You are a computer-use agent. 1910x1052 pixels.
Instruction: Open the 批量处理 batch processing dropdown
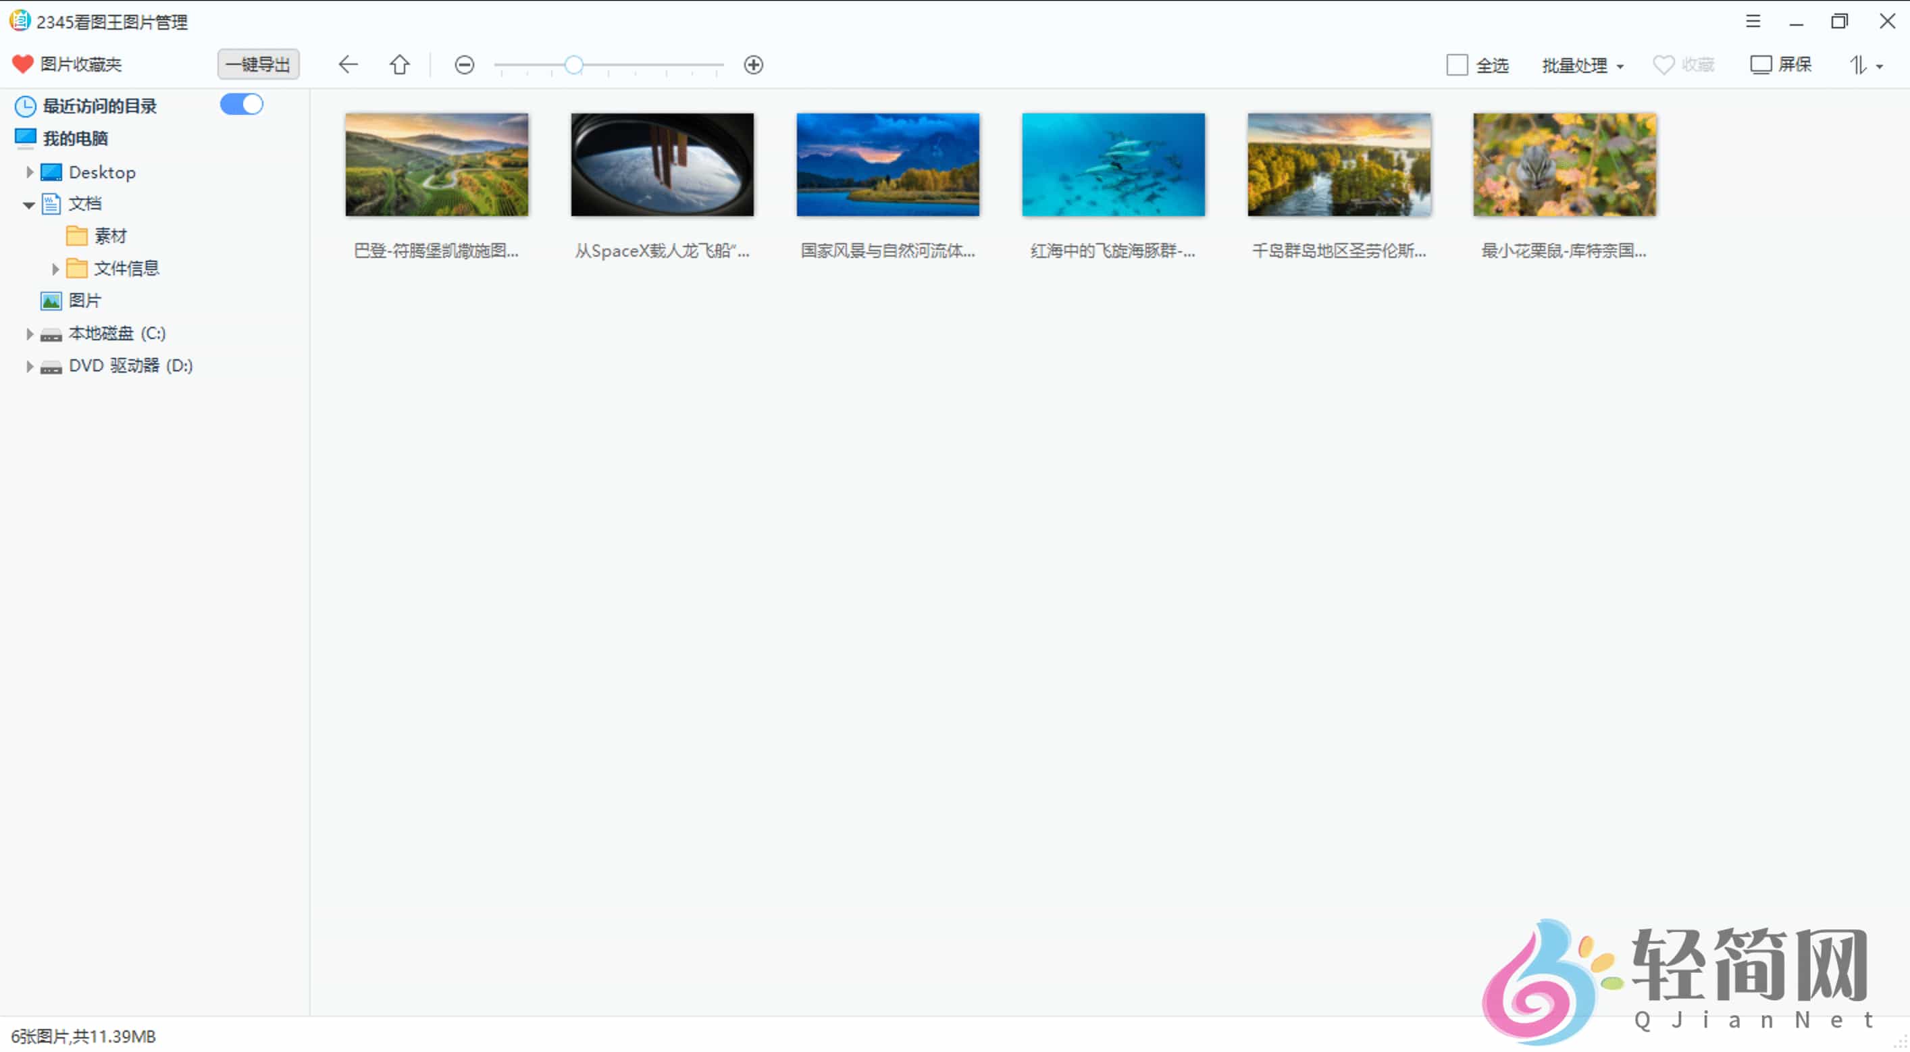coord(1582,65)
